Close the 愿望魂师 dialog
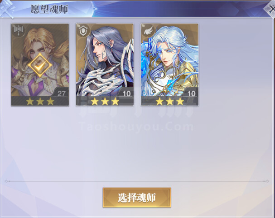275x218 pixels. pos(271,9)
